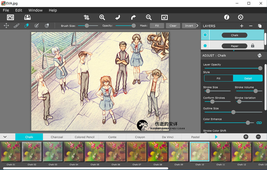This screenshot has width=267, height=170.
Task: Zoom out of the canvas
Action: coord(149,17)
